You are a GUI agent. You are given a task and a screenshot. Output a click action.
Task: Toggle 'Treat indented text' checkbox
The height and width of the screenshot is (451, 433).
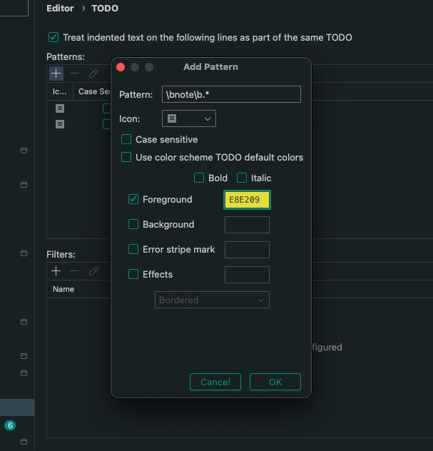[54, 37]
